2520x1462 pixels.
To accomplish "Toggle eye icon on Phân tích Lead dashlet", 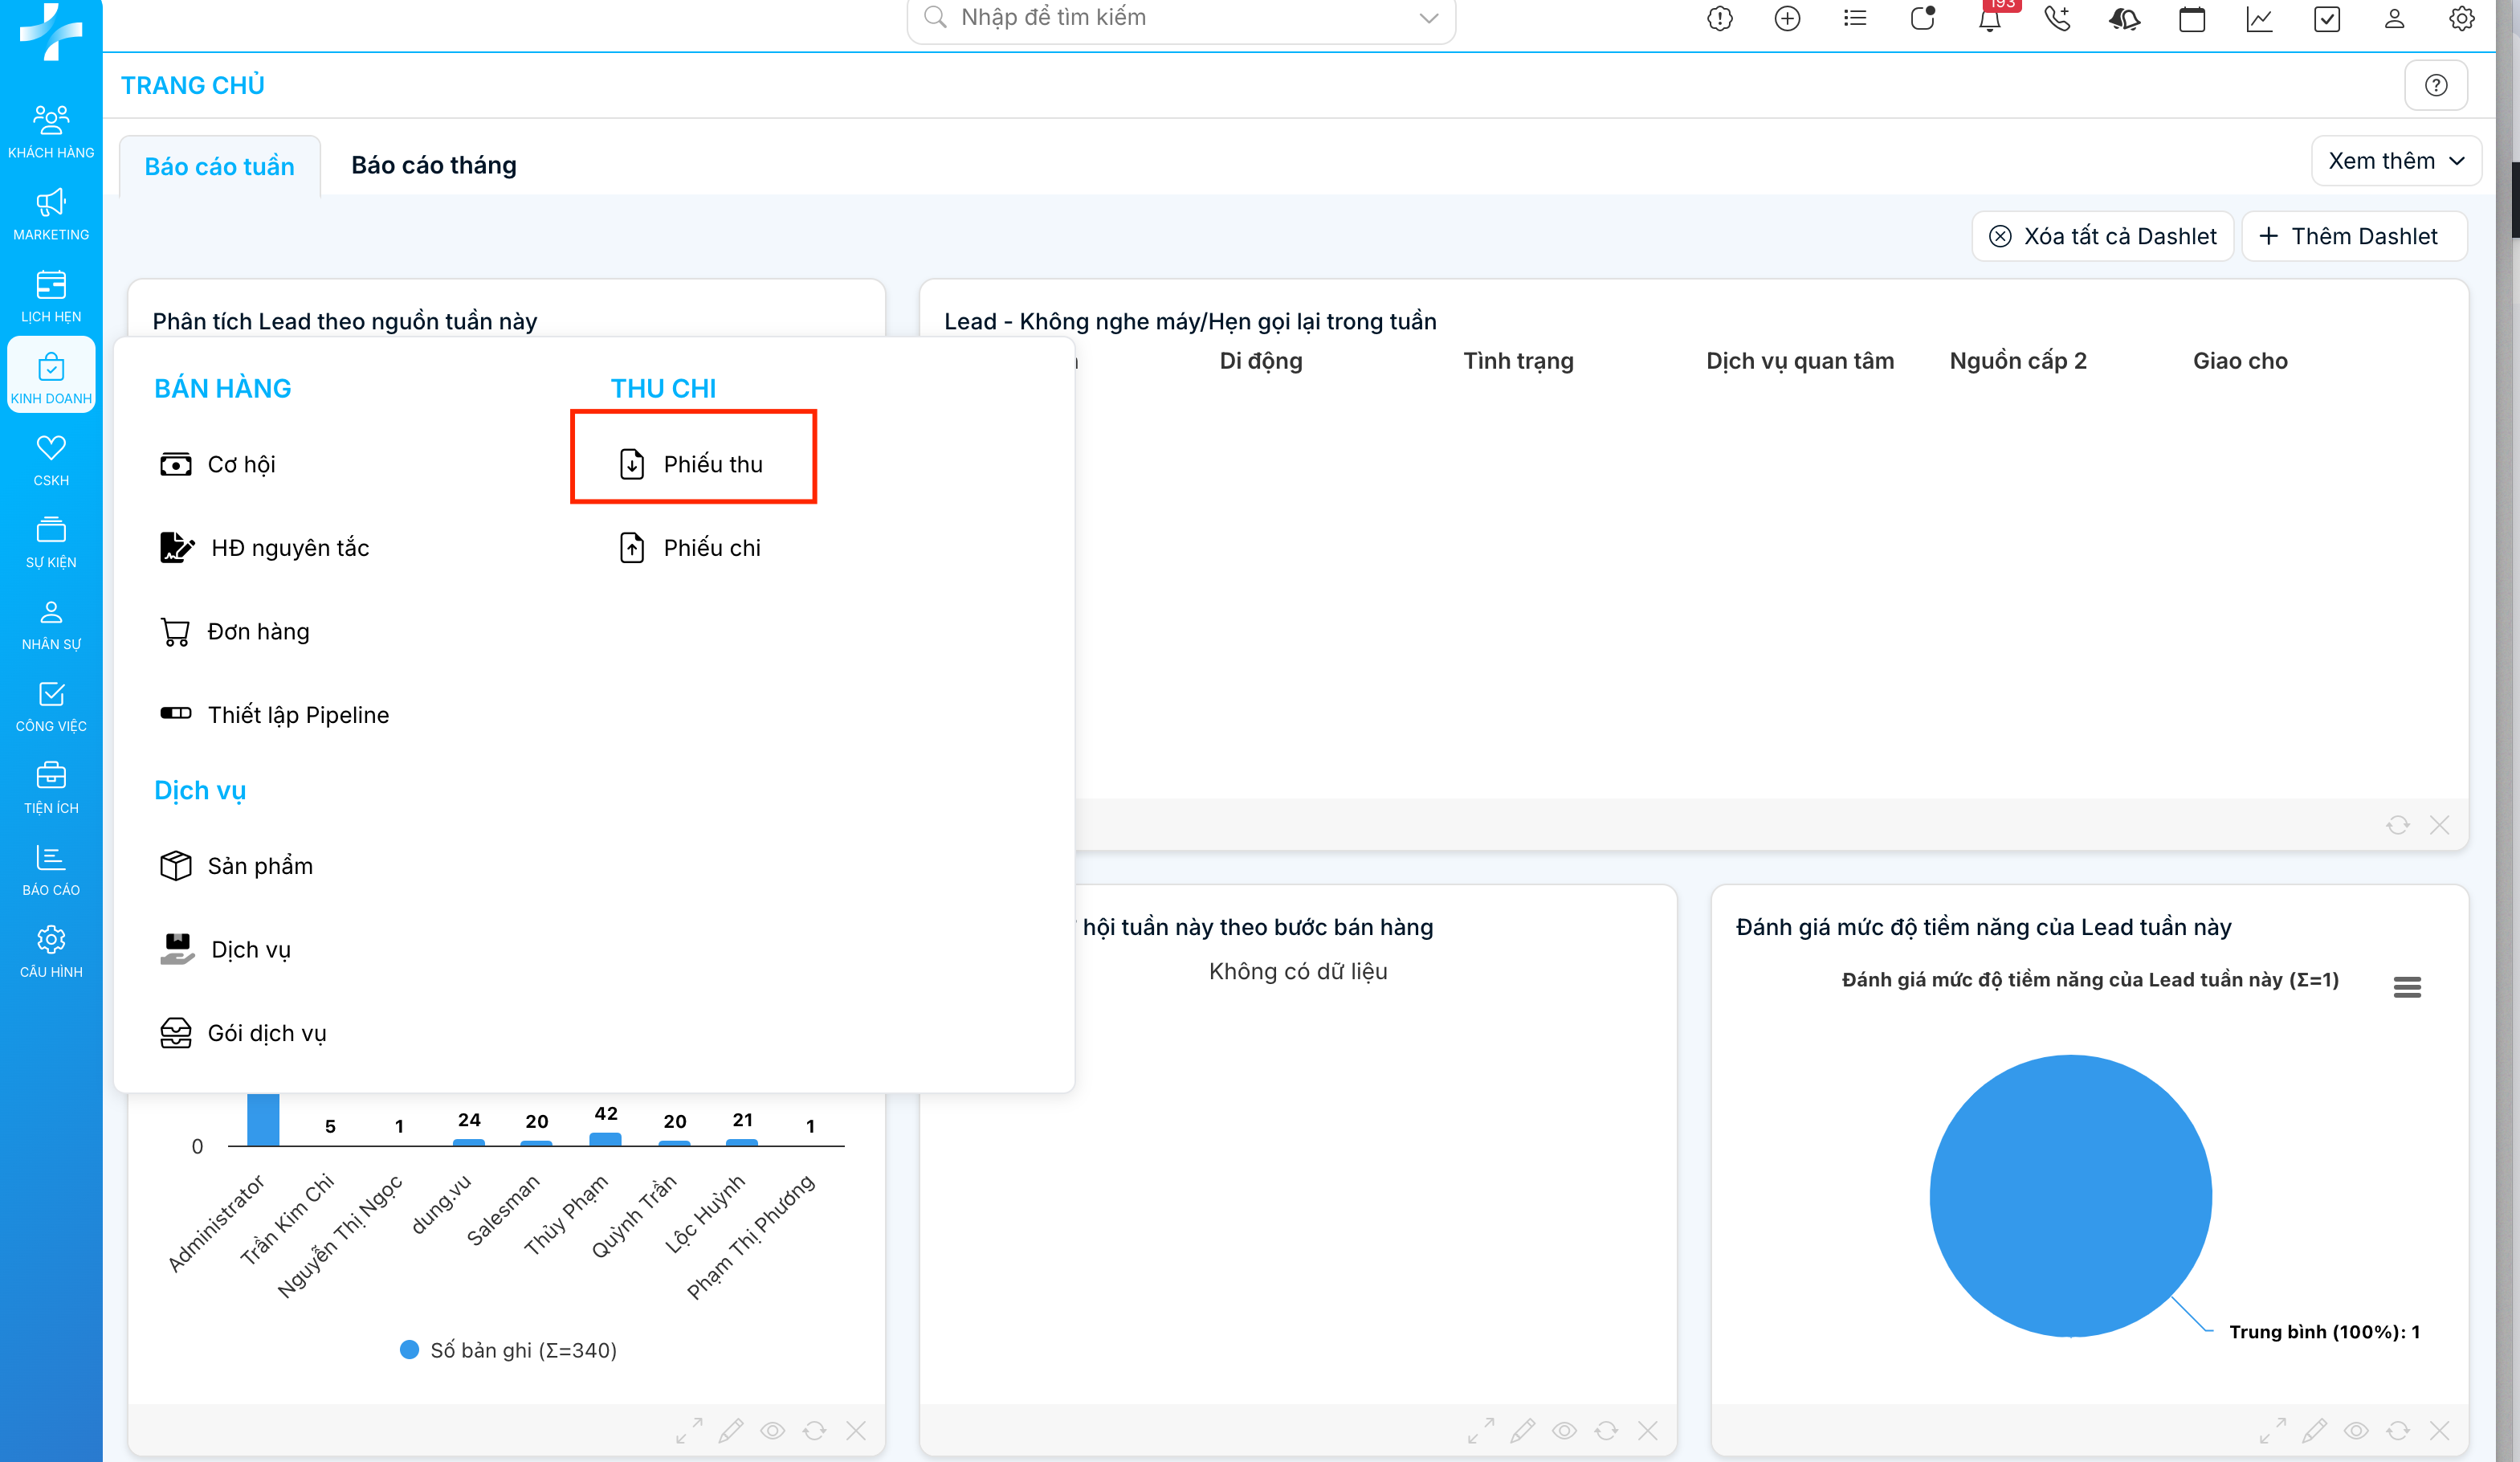I will [x=772, y=1431].
